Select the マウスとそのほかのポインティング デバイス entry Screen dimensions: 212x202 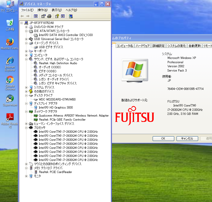pos(58,164)
